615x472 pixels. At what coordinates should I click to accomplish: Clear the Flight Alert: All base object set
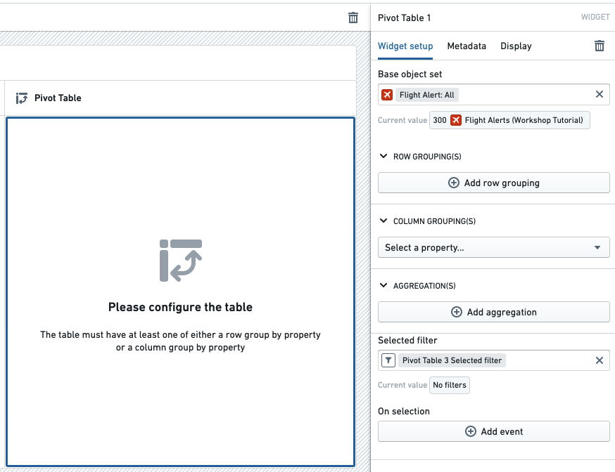[x=600, y=94]
